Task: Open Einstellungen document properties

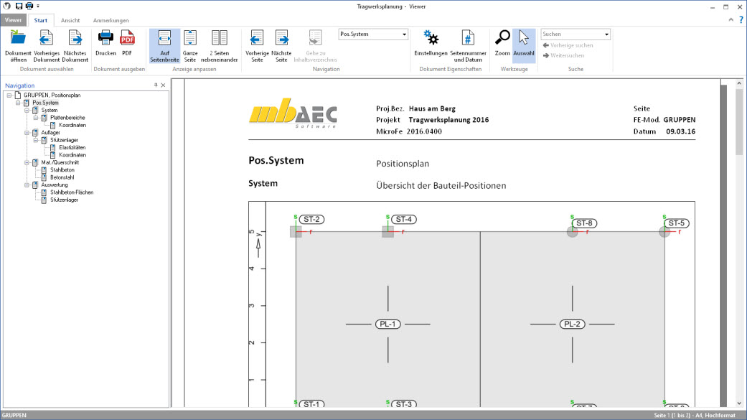Action: point(431,43)
